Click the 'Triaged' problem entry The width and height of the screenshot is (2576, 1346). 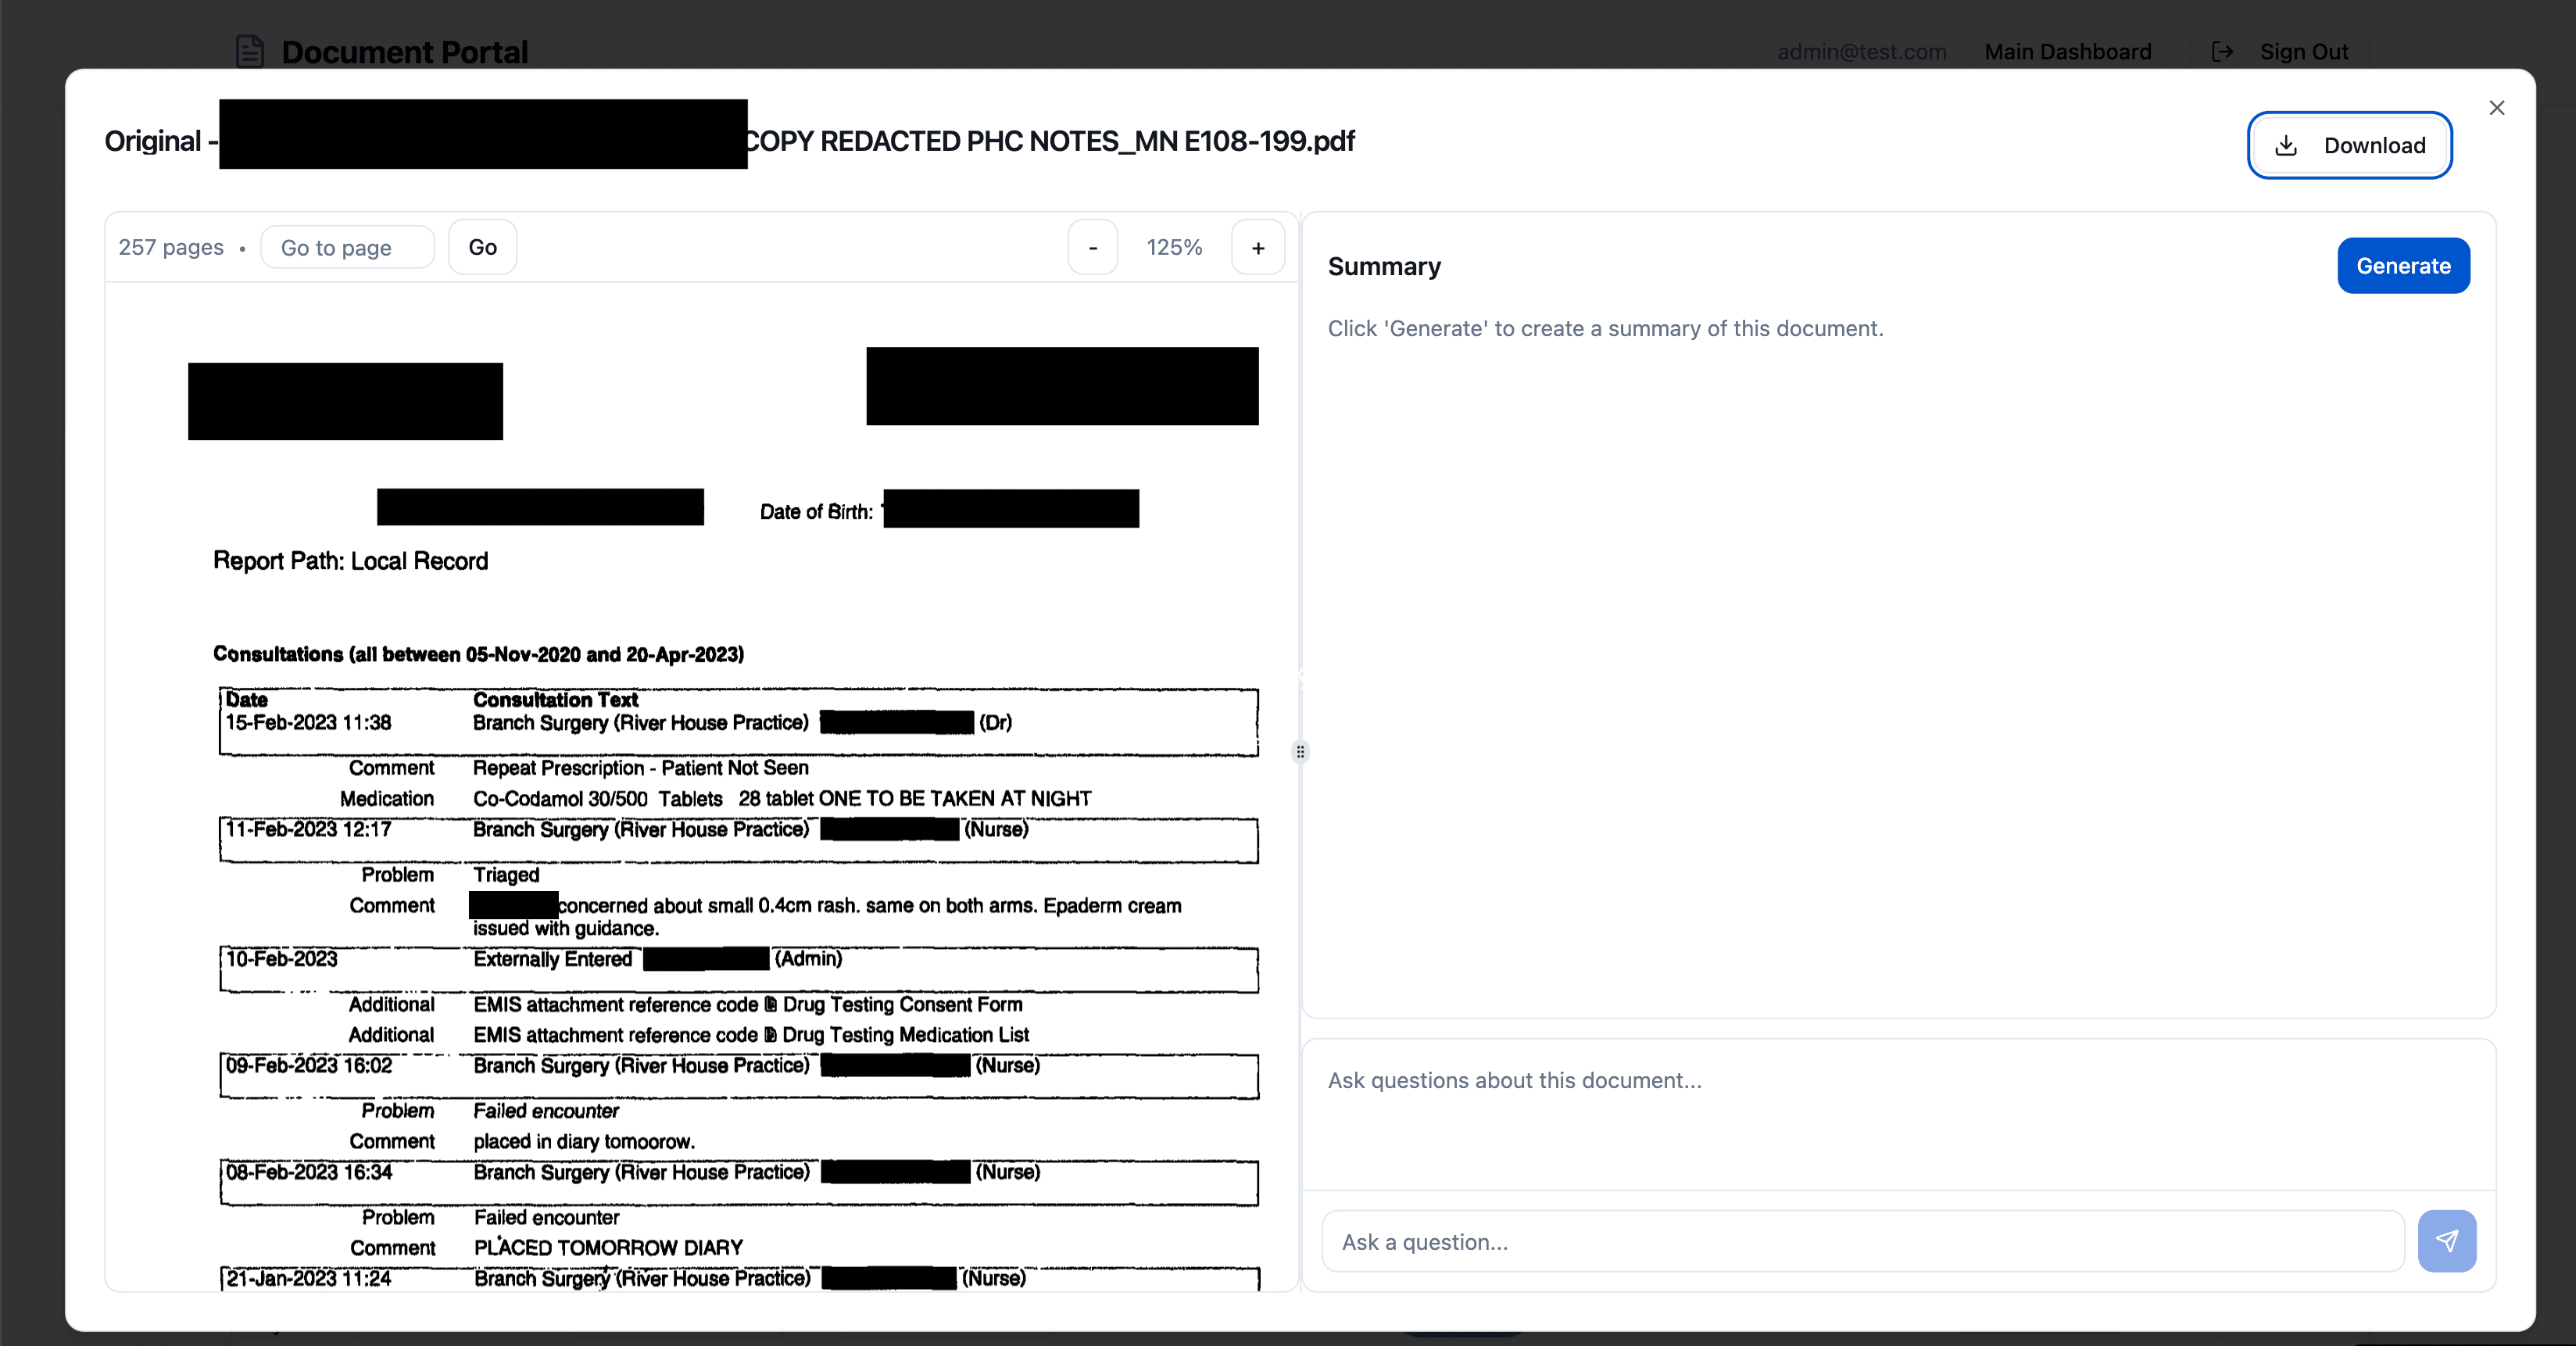pos(506,875)
